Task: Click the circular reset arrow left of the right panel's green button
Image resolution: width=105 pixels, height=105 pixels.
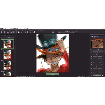Action: (91, 75)
